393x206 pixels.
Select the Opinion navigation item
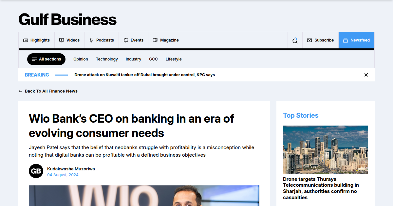click(x=81, y=59)
